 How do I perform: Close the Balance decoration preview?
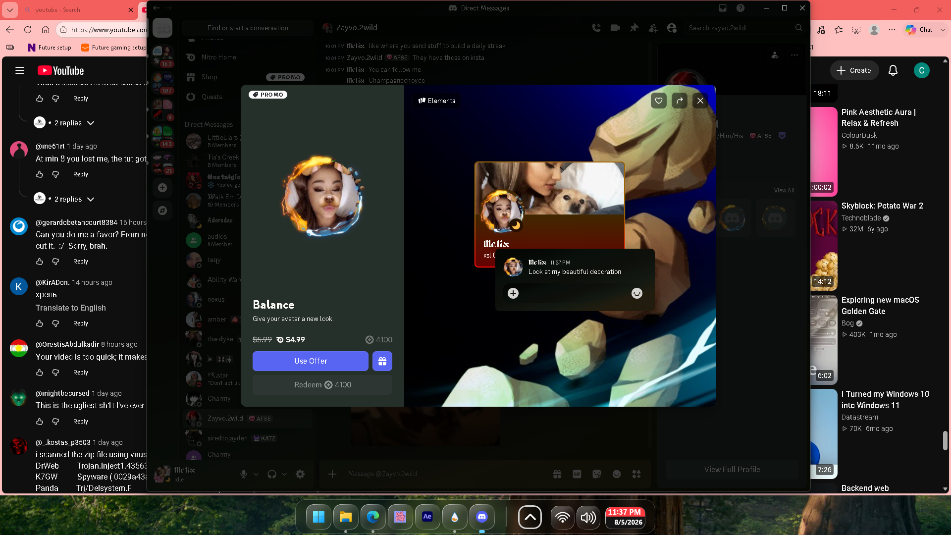700,101
